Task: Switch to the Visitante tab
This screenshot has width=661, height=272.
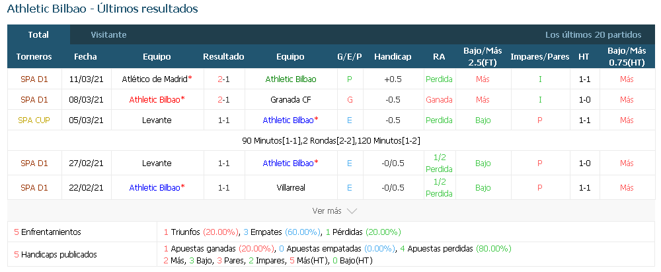Action: coord(109,34)
